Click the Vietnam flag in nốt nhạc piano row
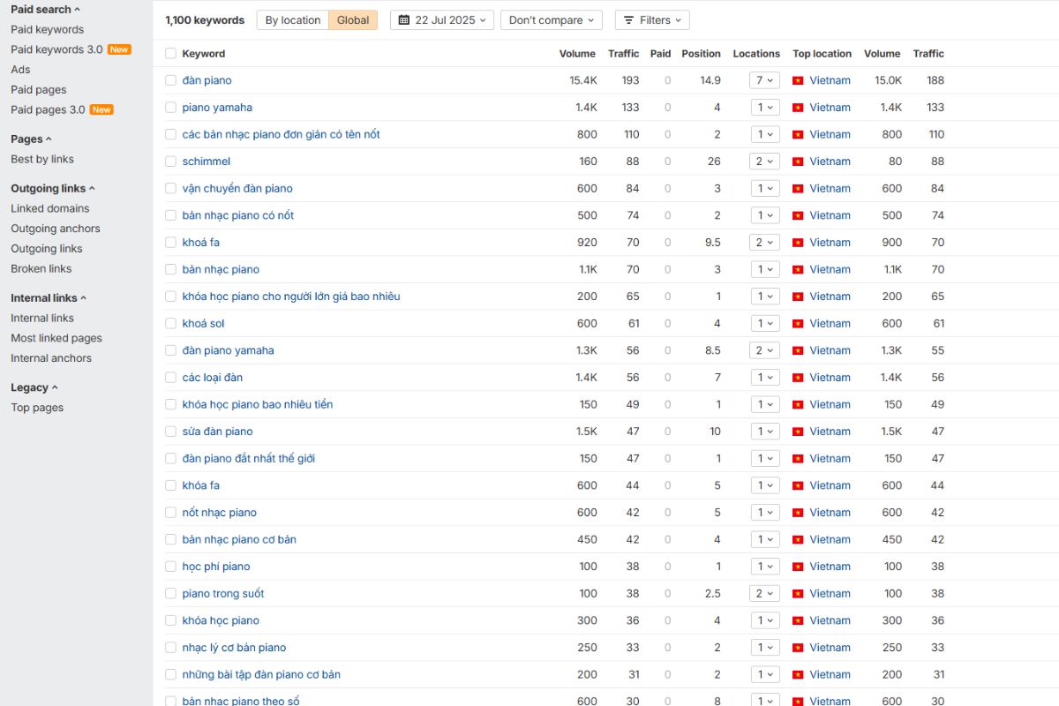 (798, 513)
